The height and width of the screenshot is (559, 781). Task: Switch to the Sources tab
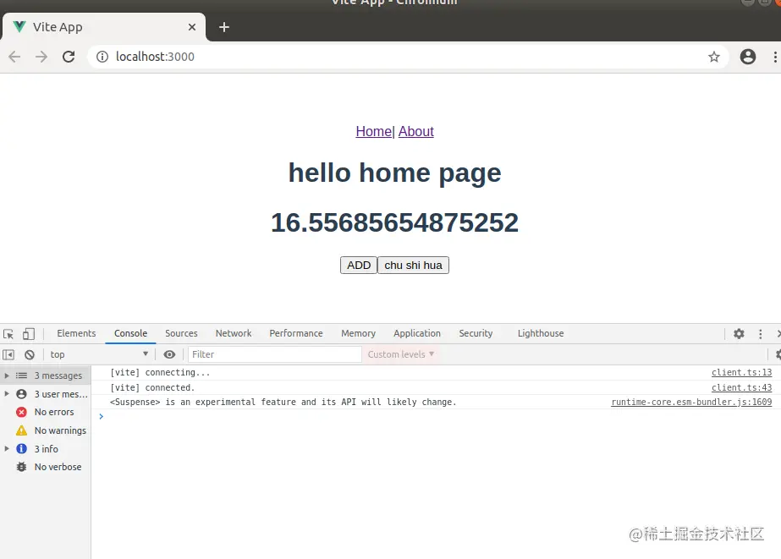click(181, 333)
